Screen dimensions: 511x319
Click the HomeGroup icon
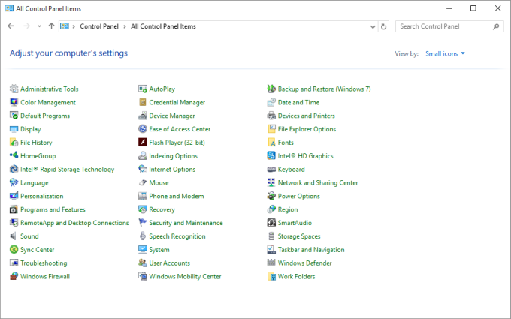tap(14, 156)
